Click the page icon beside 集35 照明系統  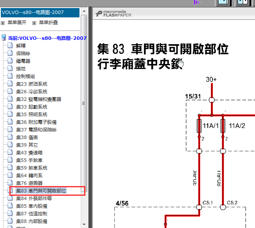click(10, 114)
